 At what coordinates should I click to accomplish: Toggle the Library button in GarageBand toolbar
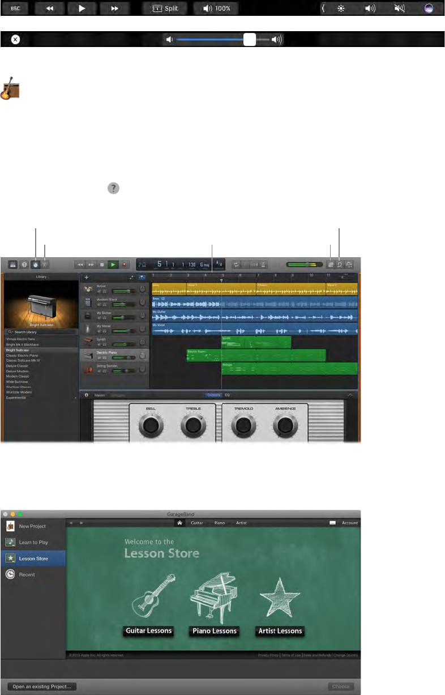click(12, 264)
